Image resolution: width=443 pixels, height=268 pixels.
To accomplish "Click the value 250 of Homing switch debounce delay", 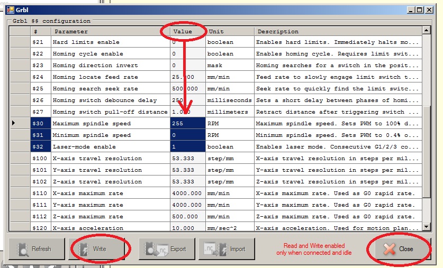I will pos(188,100).
